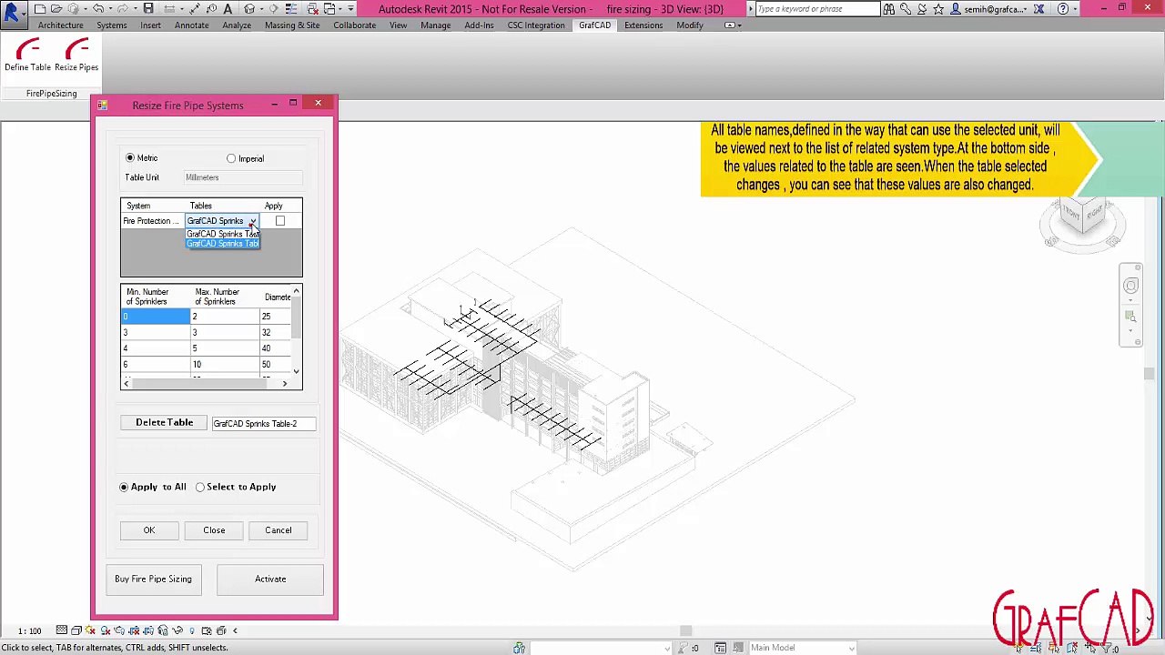Launch the Resize Pipes tool
The width and height of the screenshot is (1165, 655).
coord(76,55)
